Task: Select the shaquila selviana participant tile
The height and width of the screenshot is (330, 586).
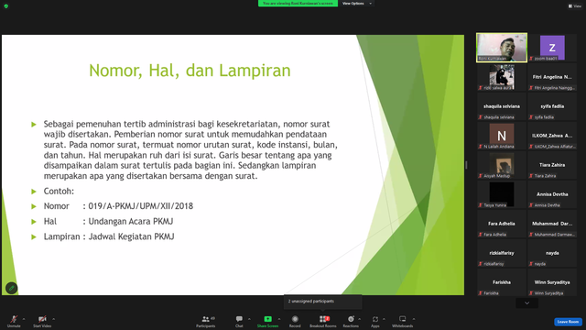Action: point(502,106)
